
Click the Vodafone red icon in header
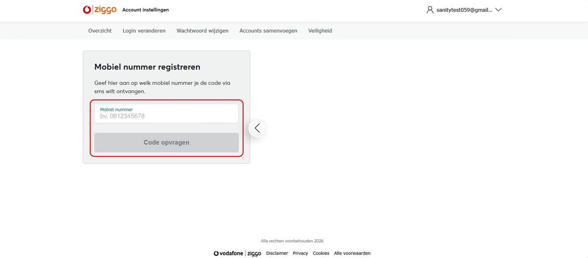tap(87, 10)
